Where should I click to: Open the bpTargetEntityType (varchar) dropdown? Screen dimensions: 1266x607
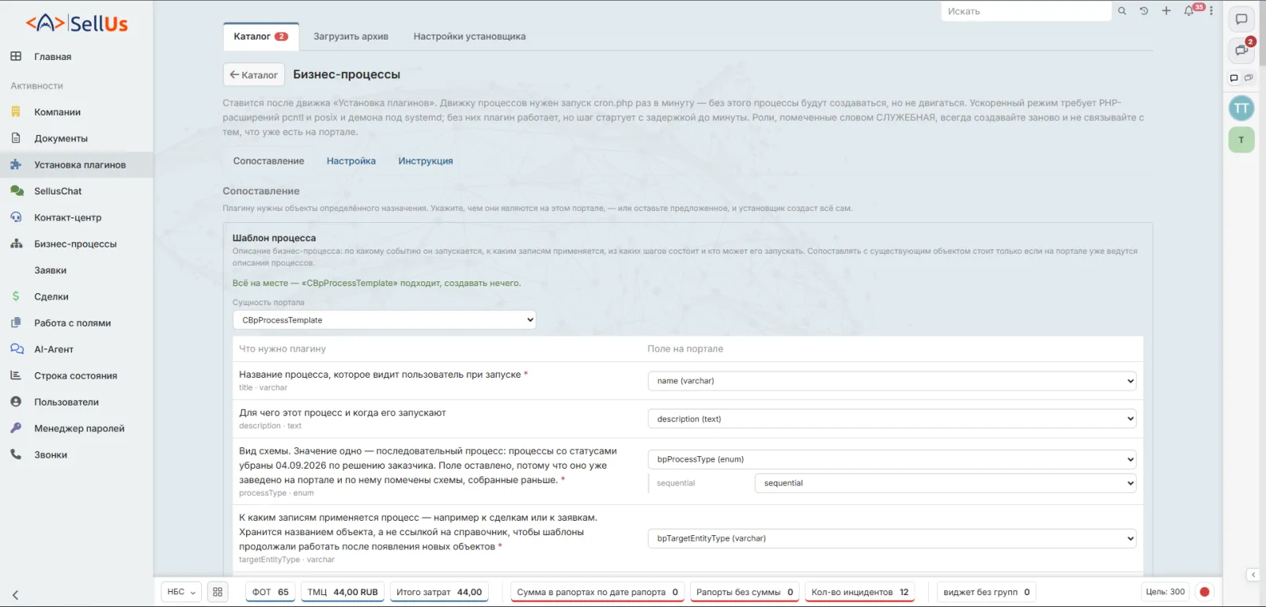tap(892, 538)
